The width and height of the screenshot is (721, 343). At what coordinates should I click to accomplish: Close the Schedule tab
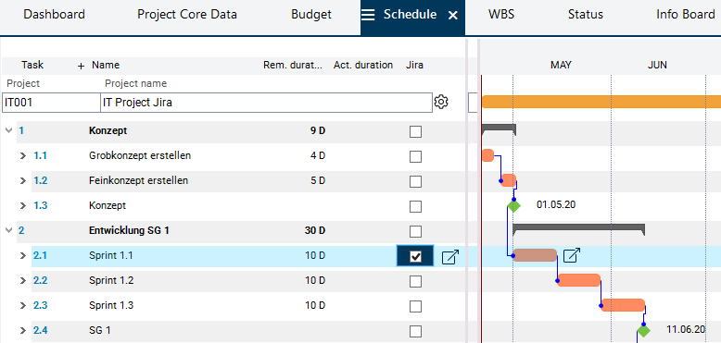click(x=453, y=16)
